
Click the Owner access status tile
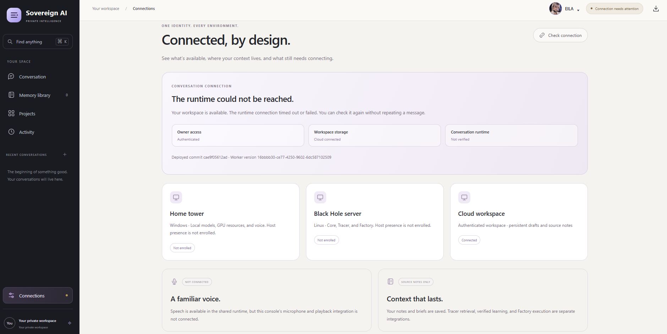click(238, 135)
